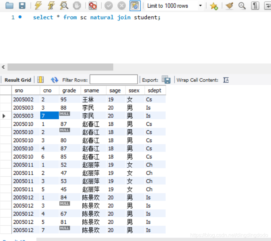This screenshot has width=271, height=241.
Task: Open find panel magnifier icon
Action: click(242, 6)
